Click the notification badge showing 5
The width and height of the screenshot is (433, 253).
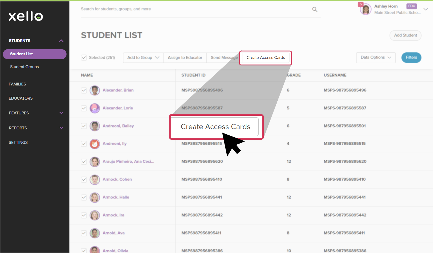[x=361, y=4]
